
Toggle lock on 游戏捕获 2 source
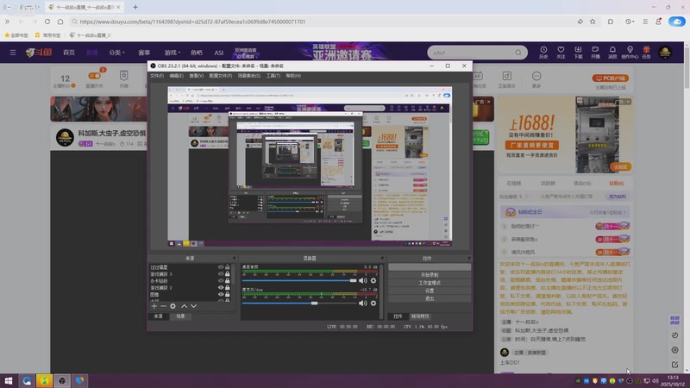coord(228,287)
